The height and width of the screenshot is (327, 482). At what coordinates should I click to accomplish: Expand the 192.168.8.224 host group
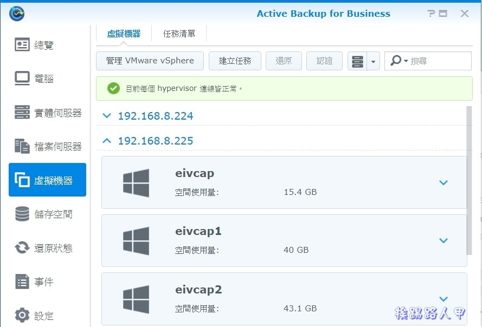(x=107, y=116)
